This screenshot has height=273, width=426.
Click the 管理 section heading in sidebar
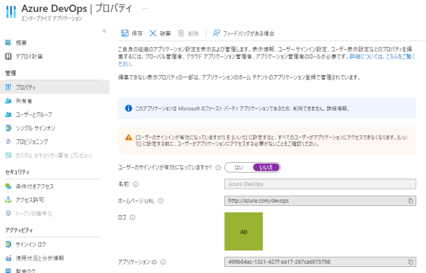point(11,73)
